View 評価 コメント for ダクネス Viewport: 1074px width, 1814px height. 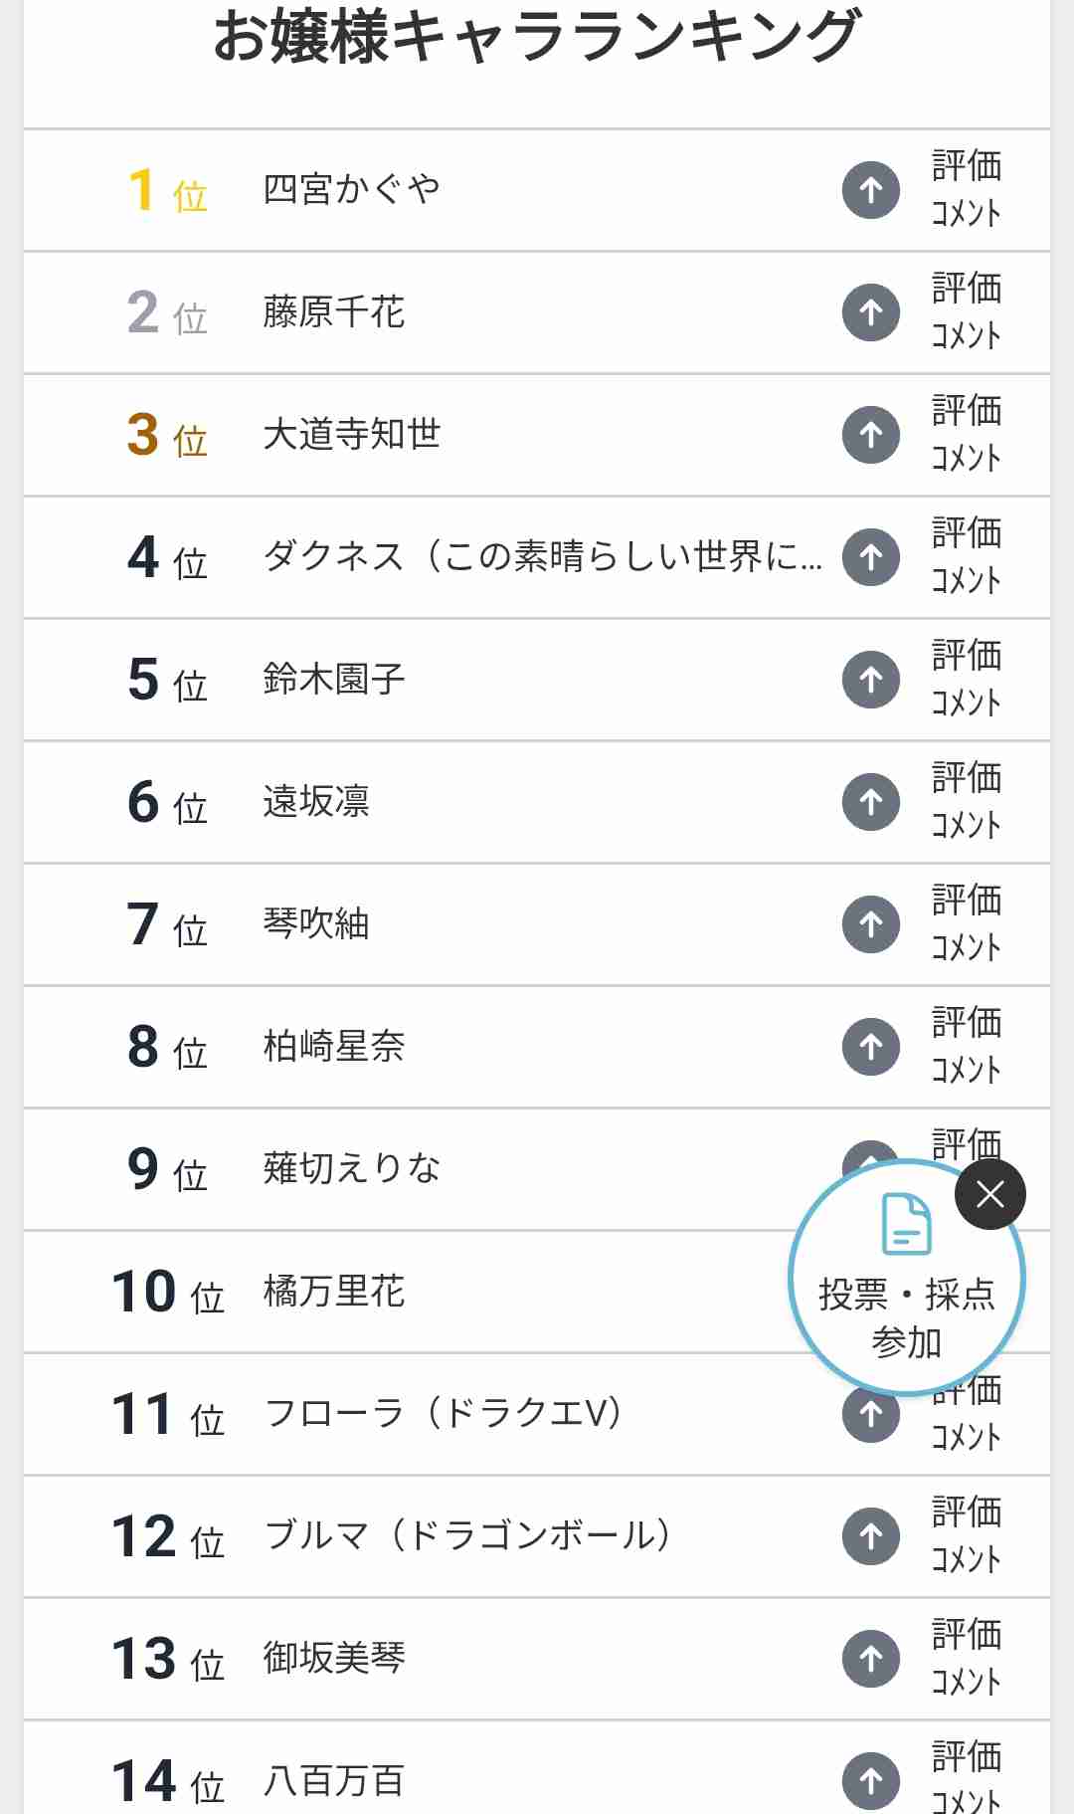pyautogui.click(x=966, y=556)
